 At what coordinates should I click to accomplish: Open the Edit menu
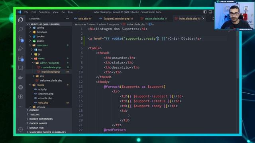[33, 12]
